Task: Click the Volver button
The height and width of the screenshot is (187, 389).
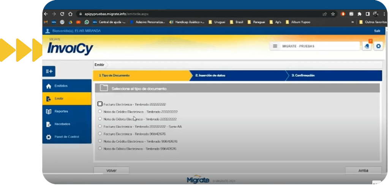Action: [x=111, y=170]
